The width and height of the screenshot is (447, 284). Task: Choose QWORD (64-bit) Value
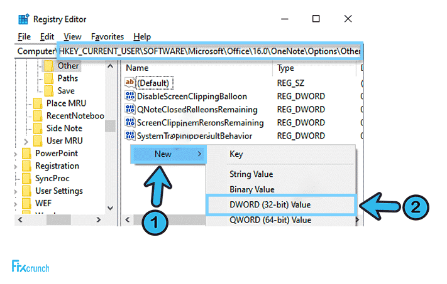270,220
